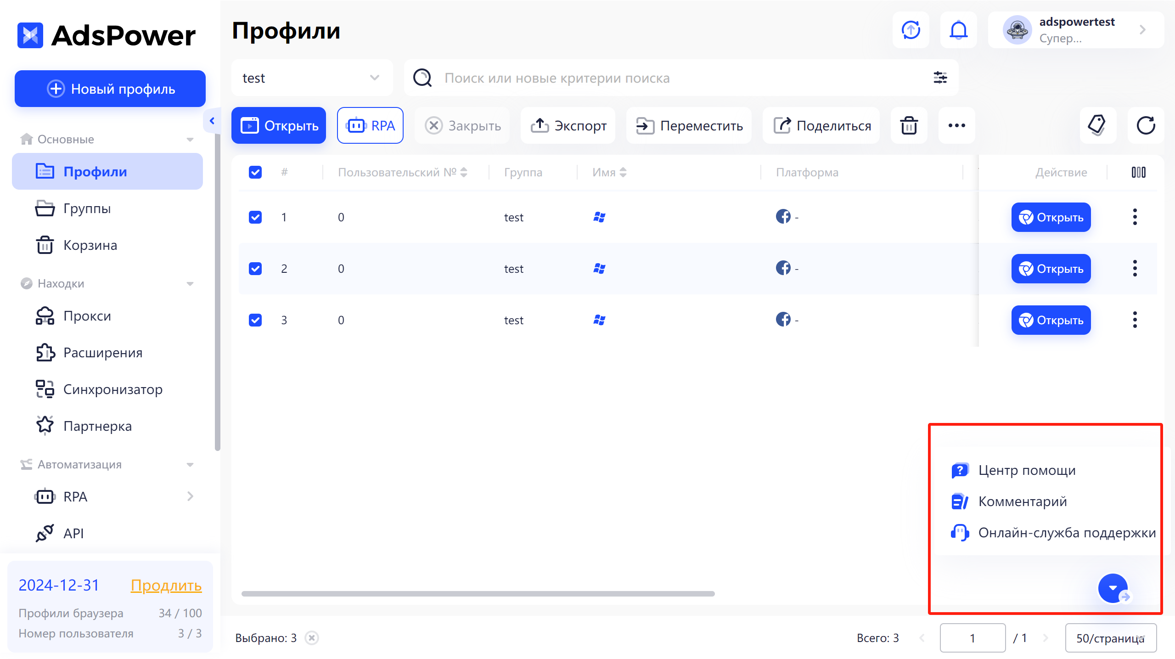Click the Экспорт button
Image resolution: width=1175 pixels, height=659 pixels.
(x=568, y=125)
